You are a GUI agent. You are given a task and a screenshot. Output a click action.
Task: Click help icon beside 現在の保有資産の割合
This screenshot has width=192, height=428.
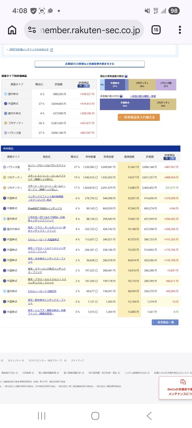coord(126,76)
